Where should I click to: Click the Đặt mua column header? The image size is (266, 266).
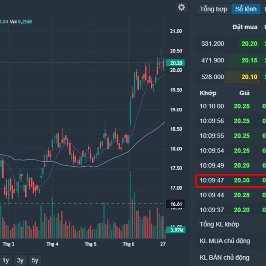[x=245, y=27]
